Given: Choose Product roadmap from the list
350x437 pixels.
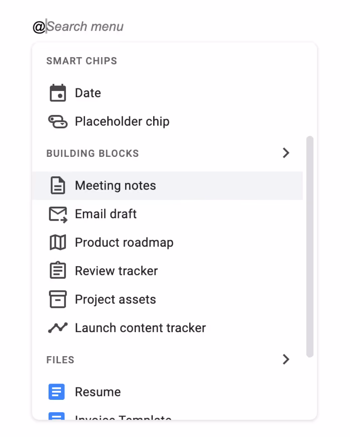Looking at the screenshot, I should coord(167,243).
